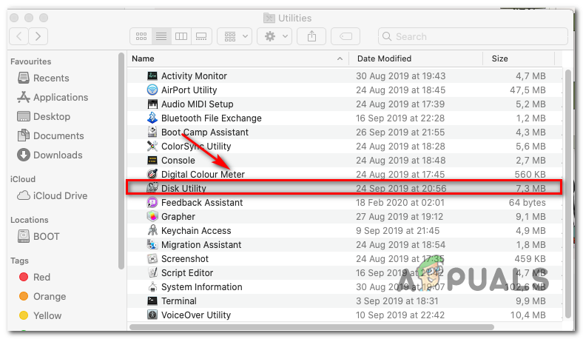
Task: Open Desktop in the sidebar
Action: tap(44, 116)
